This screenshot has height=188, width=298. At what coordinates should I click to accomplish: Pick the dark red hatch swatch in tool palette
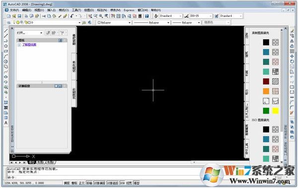(266, 81)
